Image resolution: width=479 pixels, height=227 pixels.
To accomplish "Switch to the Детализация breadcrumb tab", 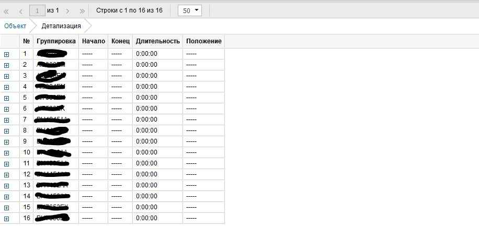I will [61, 26].
